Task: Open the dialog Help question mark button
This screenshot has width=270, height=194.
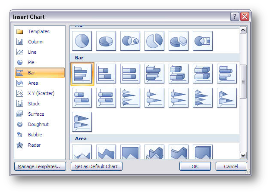Action: click(235, 17)
